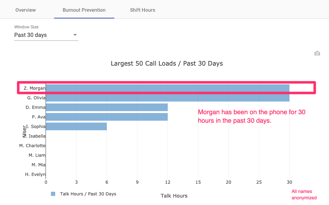
Task: Select the bar for P. Ava
Action: tap(107, 117)
